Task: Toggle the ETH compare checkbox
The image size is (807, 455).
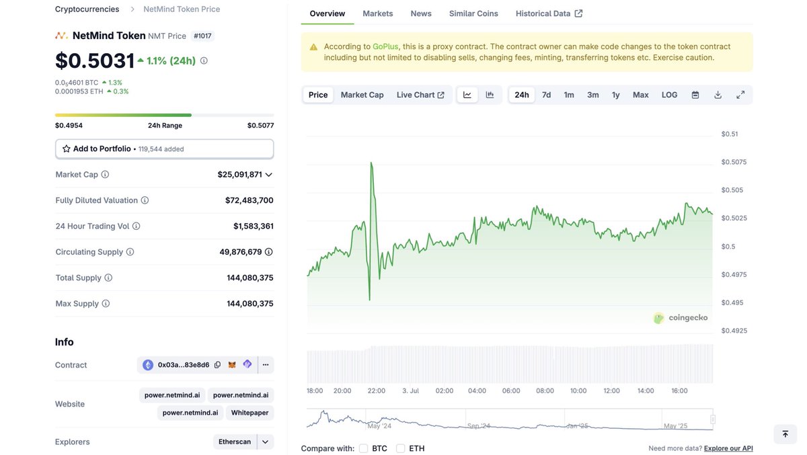Action: coord(401,448)
